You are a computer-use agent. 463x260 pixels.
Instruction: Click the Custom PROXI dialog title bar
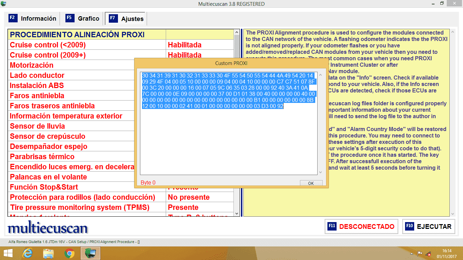(231, 63)
